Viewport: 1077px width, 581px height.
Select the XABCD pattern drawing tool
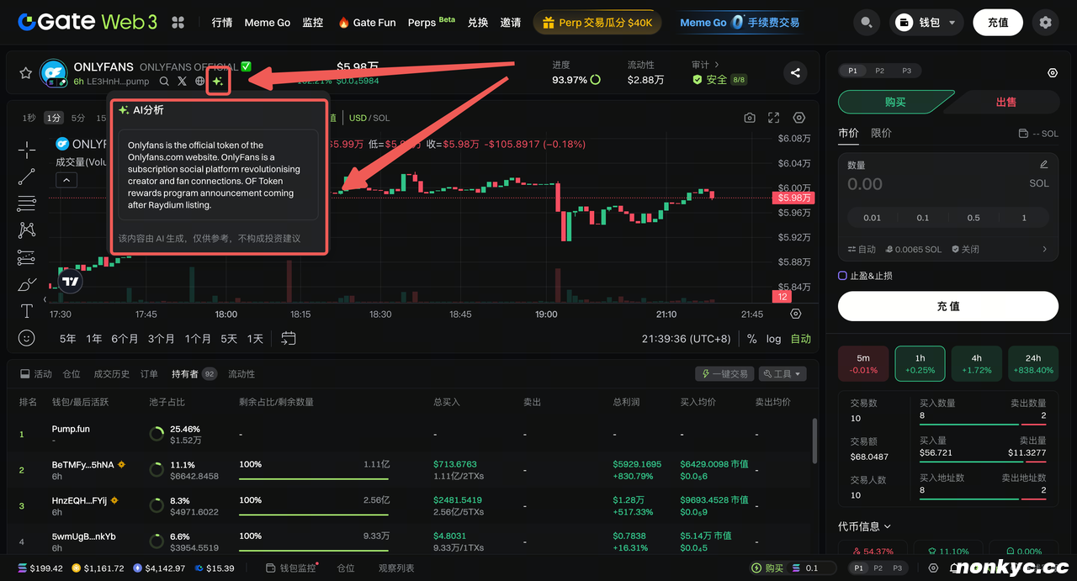coord(26,230)
